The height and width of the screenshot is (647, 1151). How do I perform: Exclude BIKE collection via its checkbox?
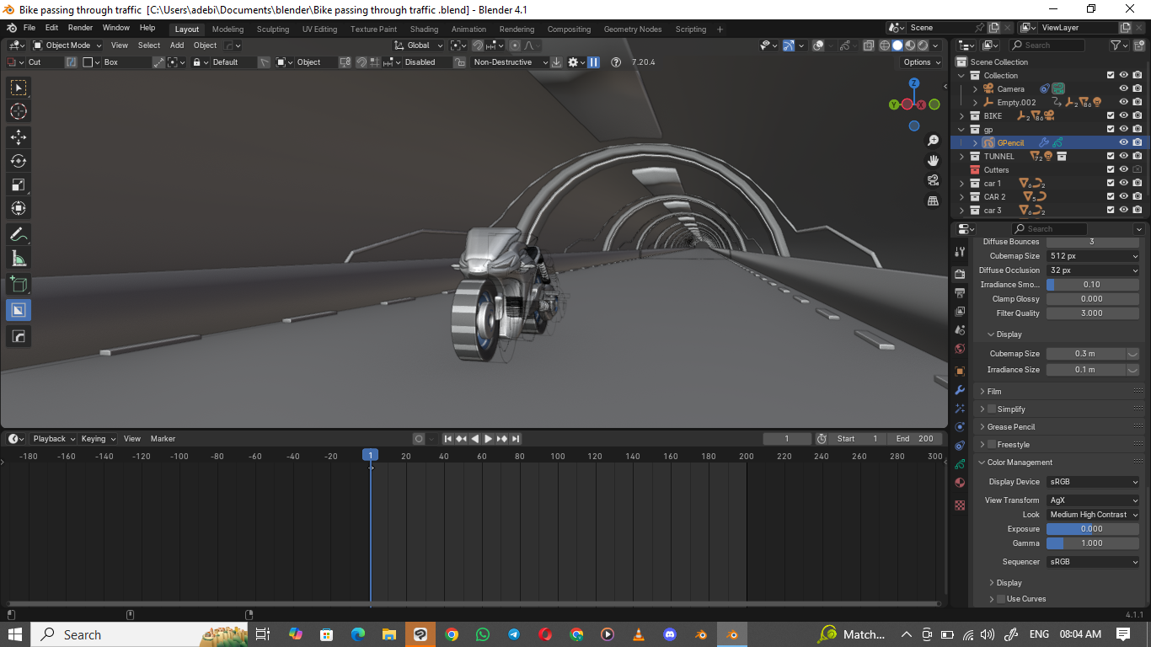click(x=1111, y=115)
